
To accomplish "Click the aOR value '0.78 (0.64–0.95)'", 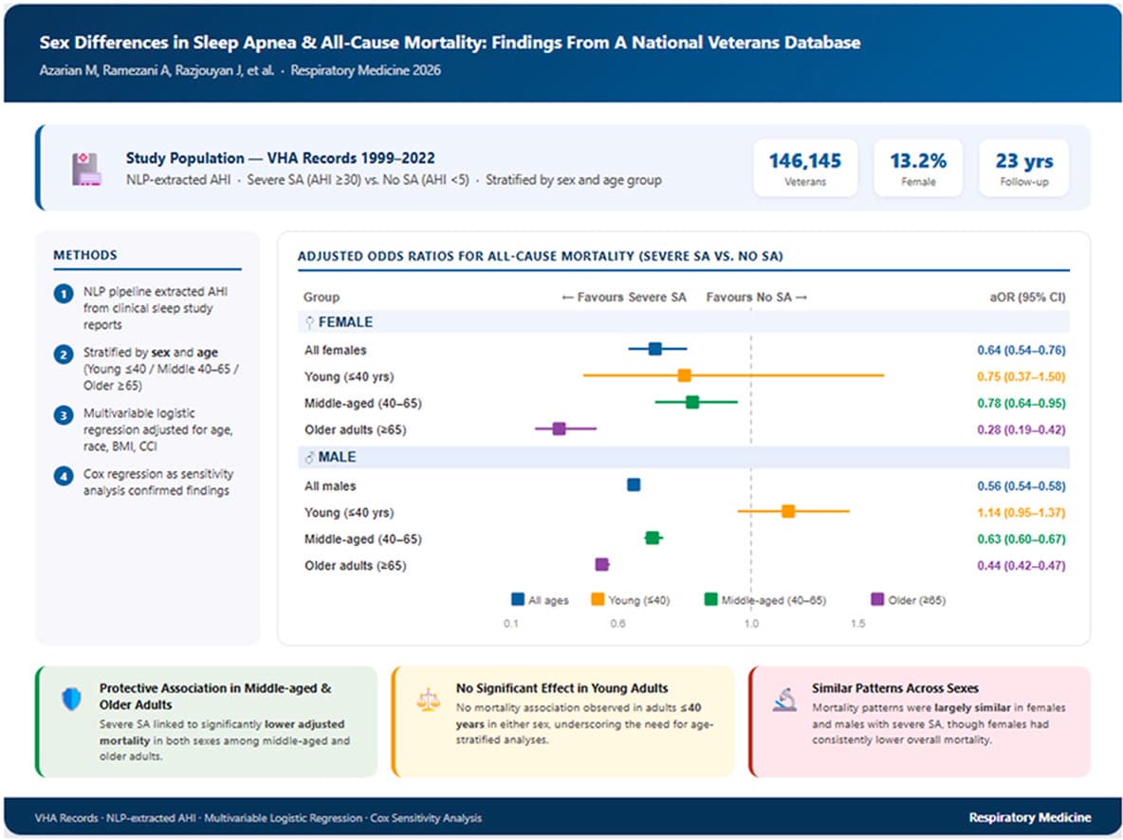I will point(1022,403).
